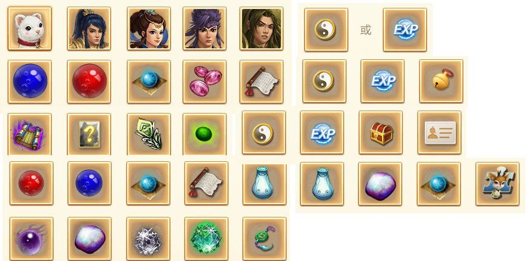
Task: Open the red treasure chest icon
Action: coord(381,132)
